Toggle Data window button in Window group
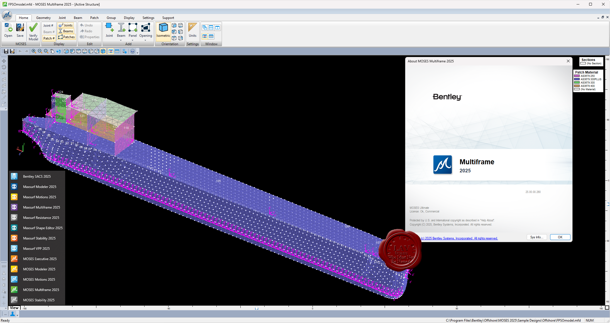 [x=211, y=36]
